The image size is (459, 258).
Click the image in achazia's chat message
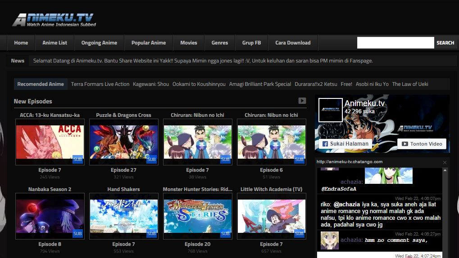click(x=388, y=176)
